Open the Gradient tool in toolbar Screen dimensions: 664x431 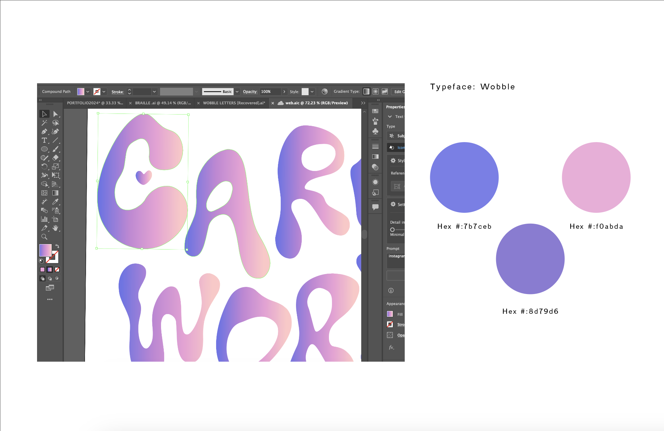click(x=55, y=193)
